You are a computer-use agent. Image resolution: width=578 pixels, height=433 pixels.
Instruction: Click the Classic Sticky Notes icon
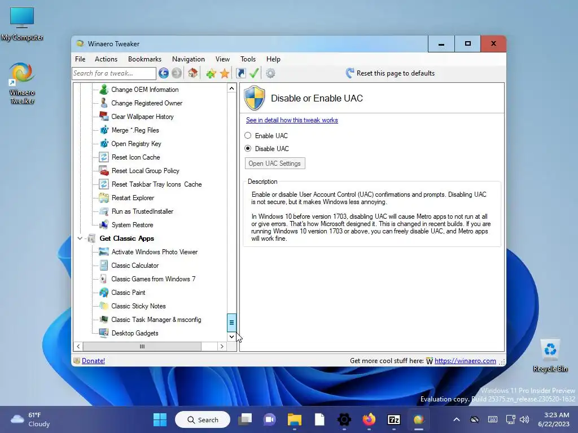[104, 306]
